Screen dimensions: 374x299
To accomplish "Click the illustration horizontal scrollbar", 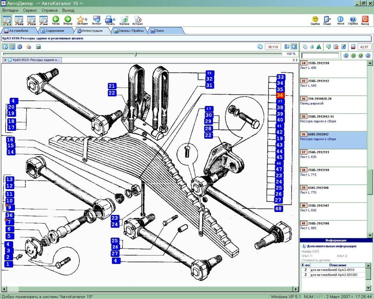I will (150, 289).
